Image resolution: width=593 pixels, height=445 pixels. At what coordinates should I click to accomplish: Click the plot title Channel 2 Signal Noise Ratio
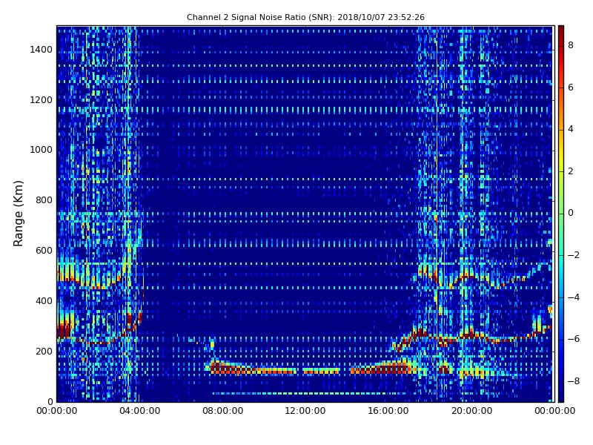(305, 17)
